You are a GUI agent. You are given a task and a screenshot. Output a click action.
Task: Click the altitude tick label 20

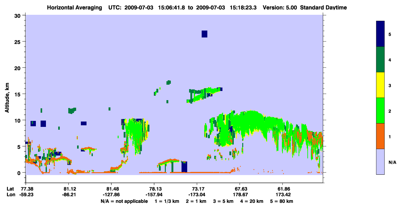[x=18, y=68]
